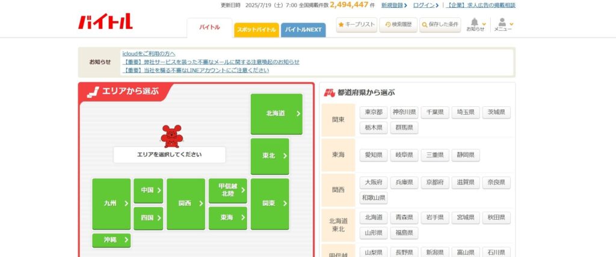Select 中国 area on map
Viewport: 616px width, 257px height.
pyautogui.click(x=148, y=191)
